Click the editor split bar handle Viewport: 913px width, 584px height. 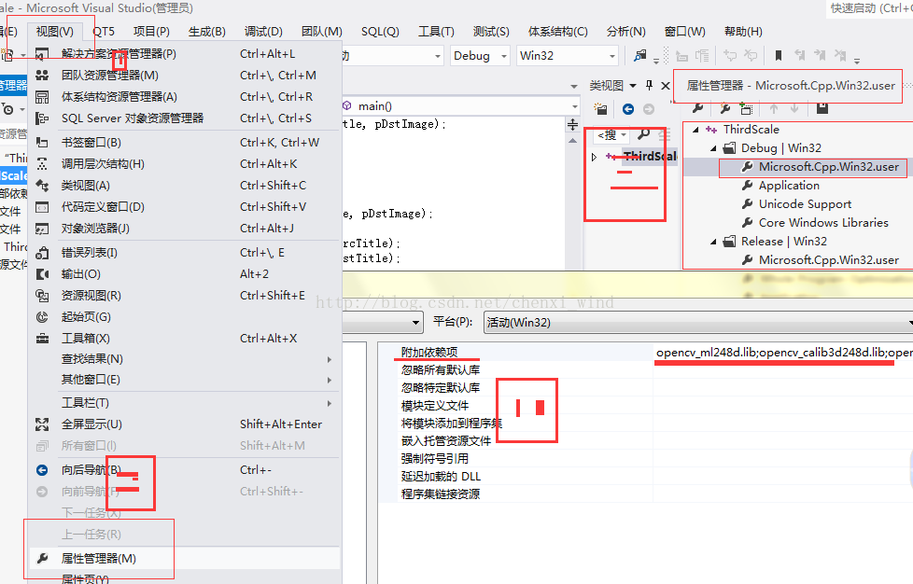click(x=573, y=124)
